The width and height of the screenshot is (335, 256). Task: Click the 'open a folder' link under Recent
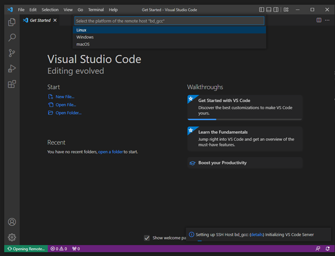tap(110, 152)
